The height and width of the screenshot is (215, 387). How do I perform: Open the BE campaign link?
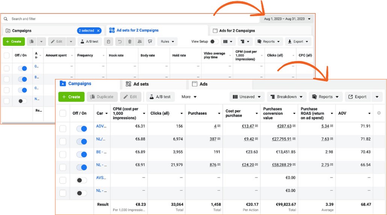pyautogui.click(x=101, y=152)
